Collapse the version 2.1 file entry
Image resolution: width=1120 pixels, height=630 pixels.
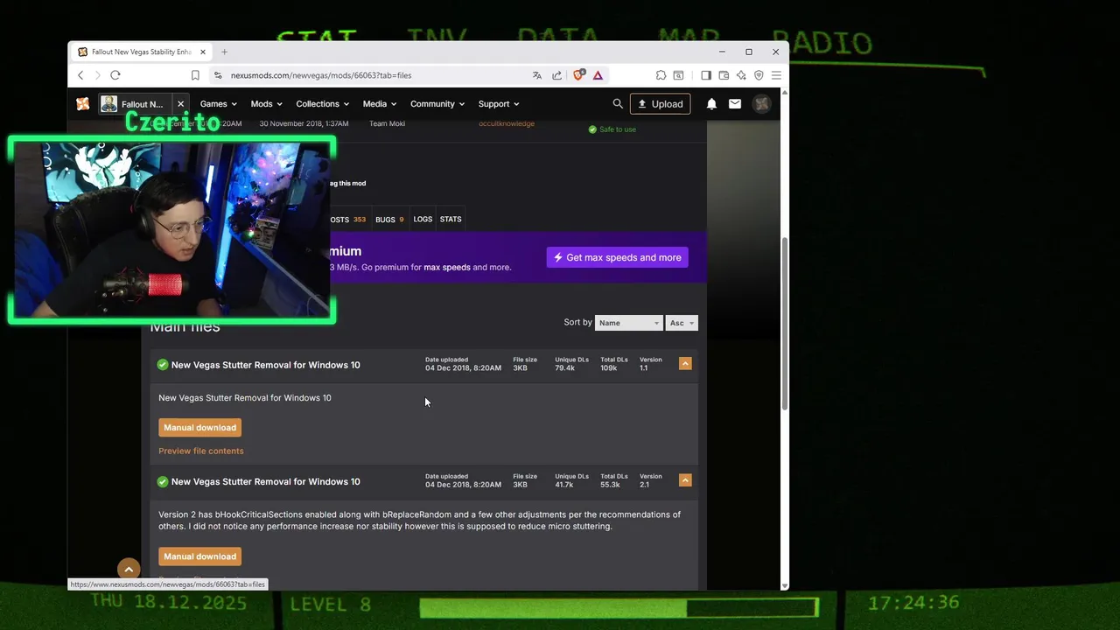685,479
